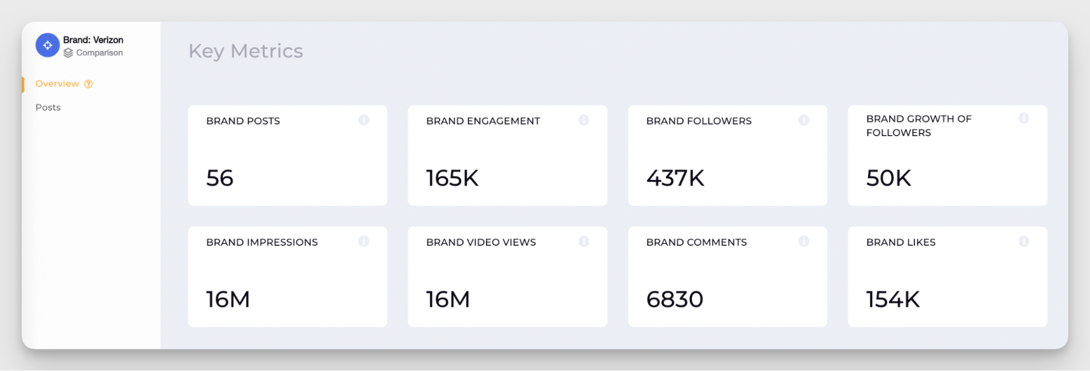
Task: Click the Brand Likes value 154K
Action: tap(893, 300)
